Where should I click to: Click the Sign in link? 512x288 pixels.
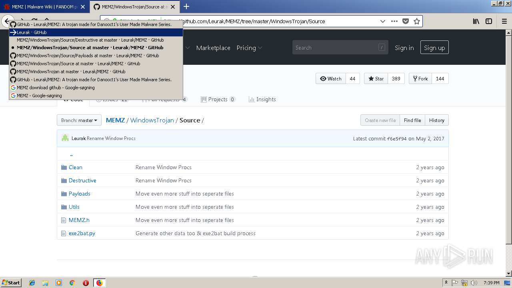pyautogui.click(x=404, y=48)
